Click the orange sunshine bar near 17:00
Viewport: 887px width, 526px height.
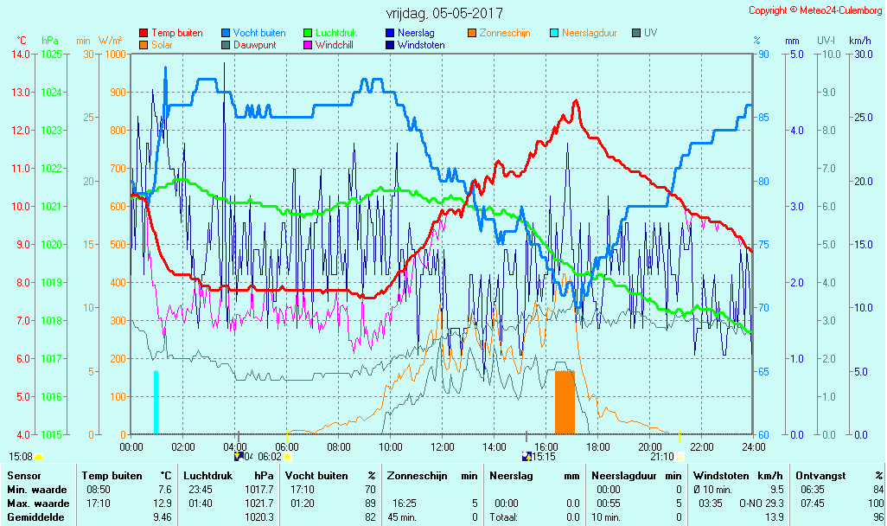[565, 402]
